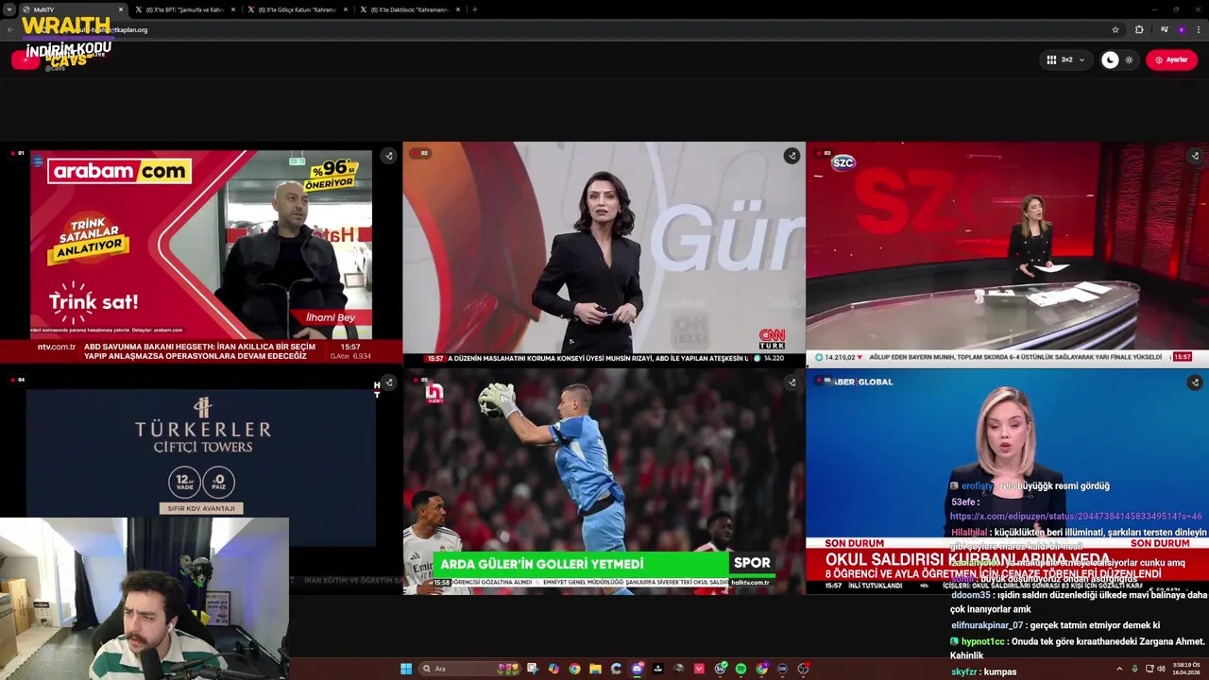
Task: Open Ayarlar settings
Action: 1171,59
